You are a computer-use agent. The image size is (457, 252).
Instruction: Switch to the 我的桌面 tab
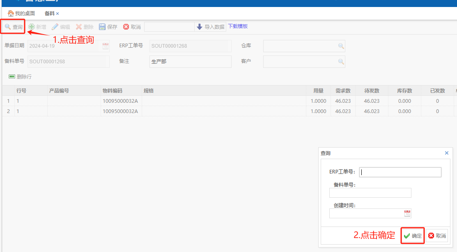21,14
